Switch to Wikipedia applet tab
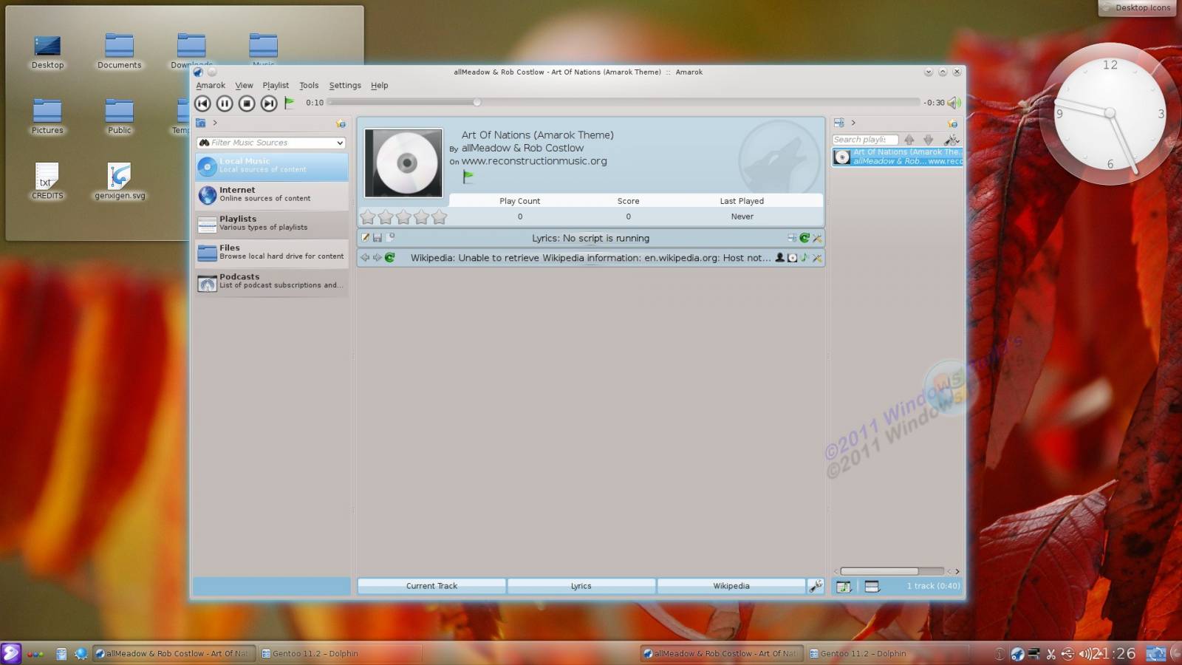Image resolution: width=1182 pixels, height=665 pixels. point(731,586)
